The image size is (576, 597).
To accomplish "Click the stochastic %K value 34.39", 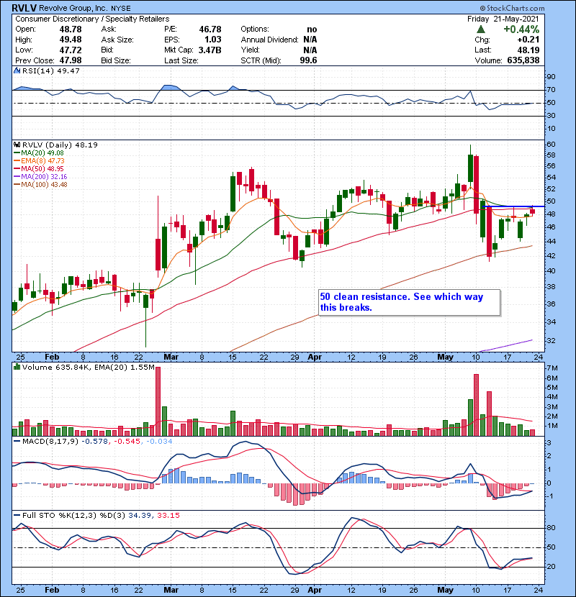I will coord(139,516).
